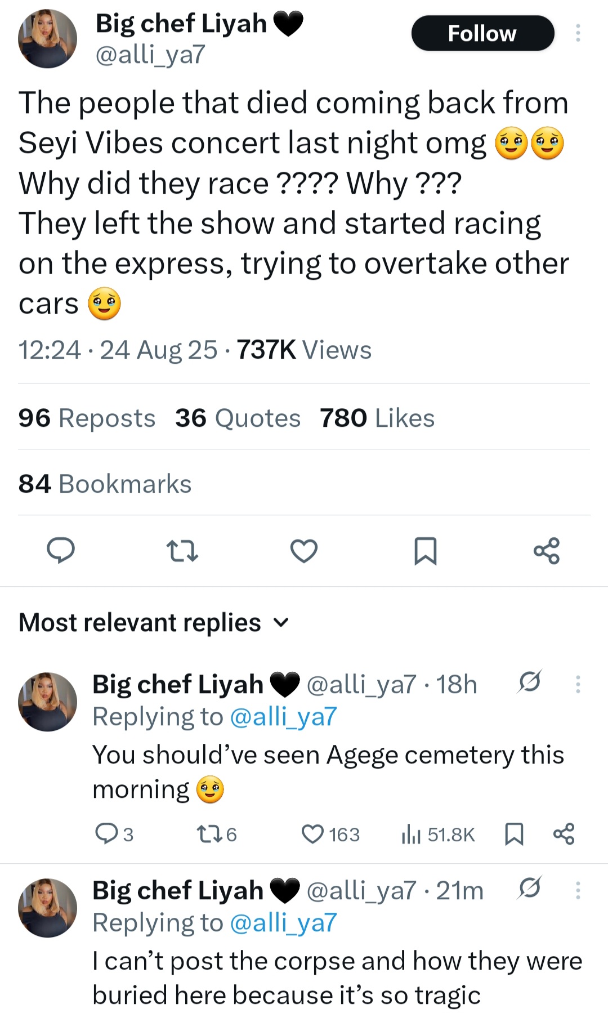
Task: Open more options on the 18h reply
Action: tap(578, 684)
